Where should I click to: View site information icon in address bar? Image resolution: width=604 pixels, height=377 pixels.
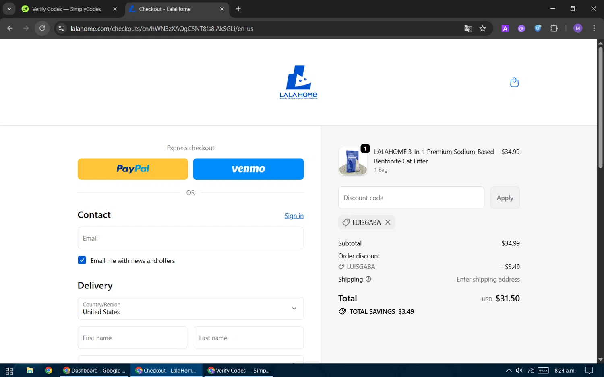(61, 28)
